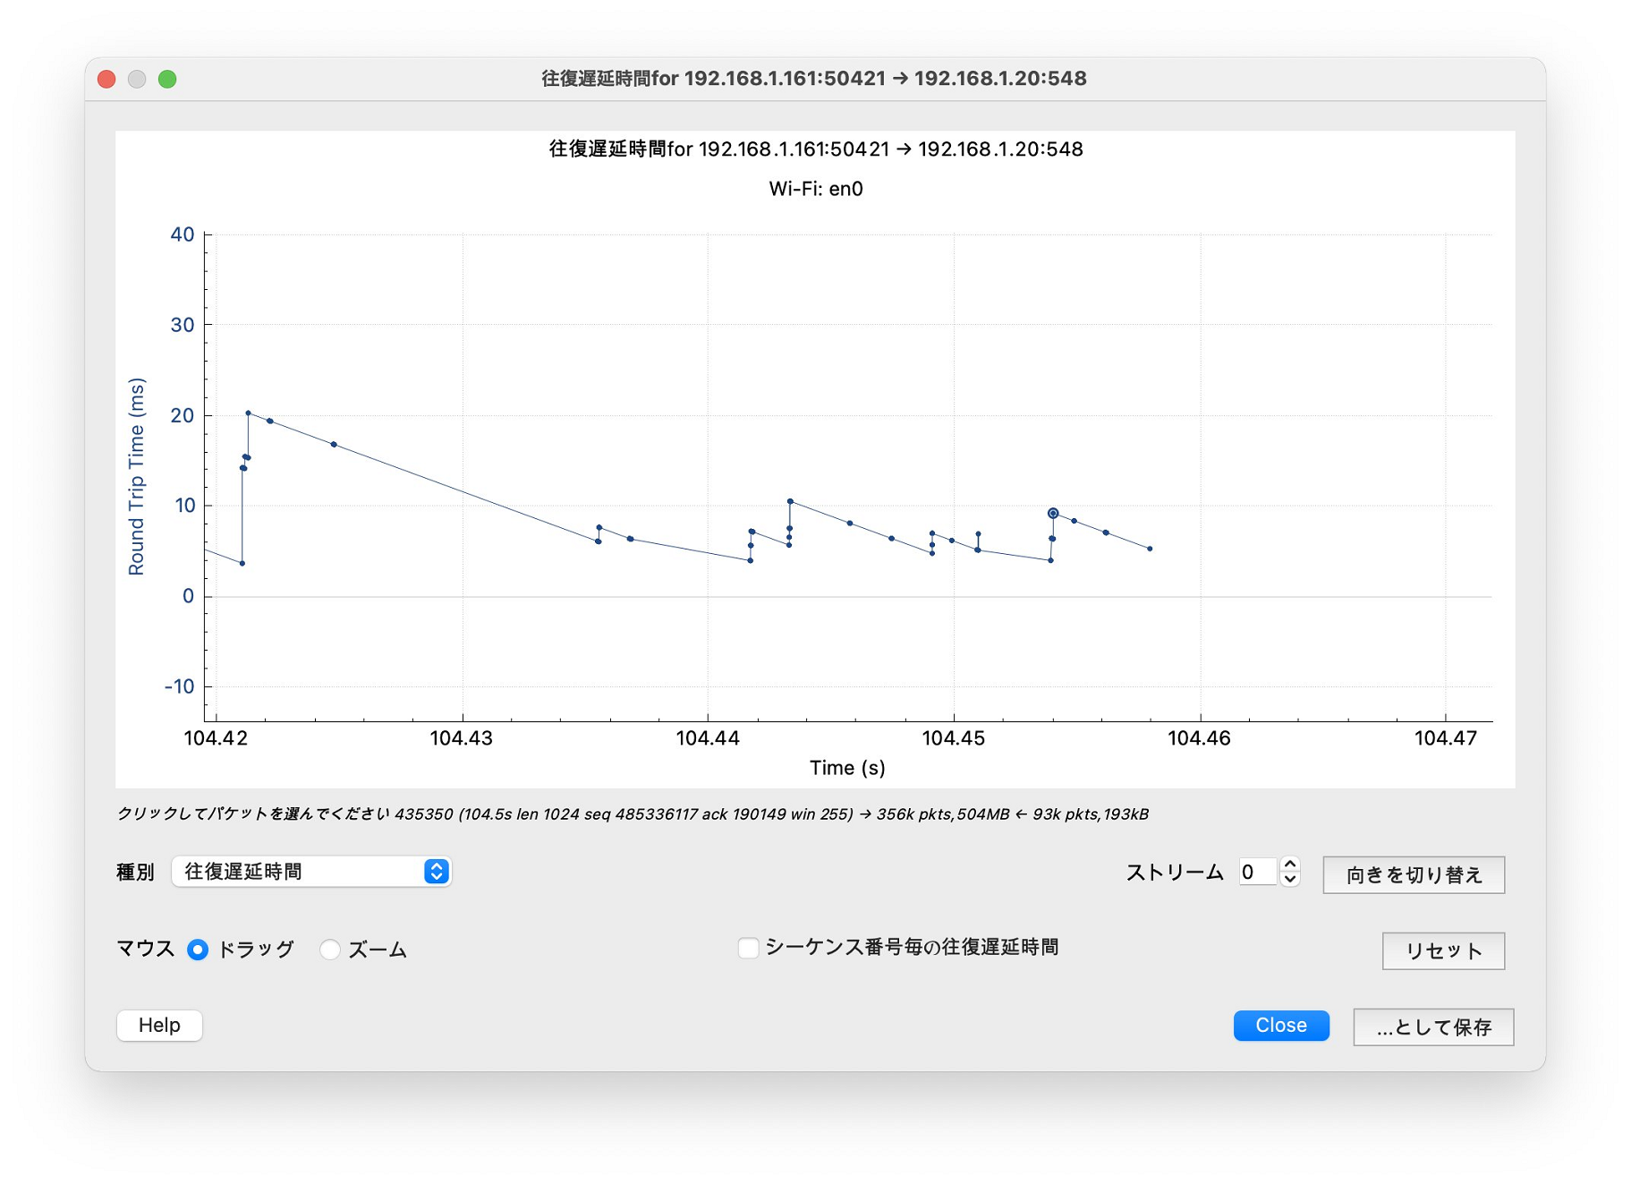Click the green fullscreen window button
Screen dimensions: 1631x1184
click(x=167, y=79)
